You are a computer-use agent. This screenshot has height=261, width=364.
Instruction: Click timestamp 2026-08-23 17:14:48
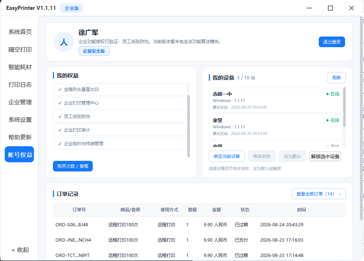[282, 256]
